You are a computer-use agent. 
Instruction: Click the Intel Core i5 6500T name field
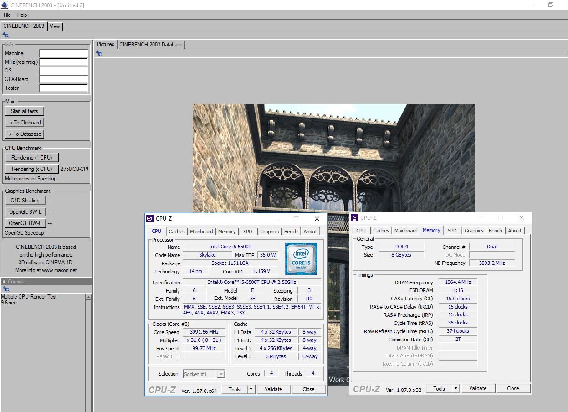230,247
